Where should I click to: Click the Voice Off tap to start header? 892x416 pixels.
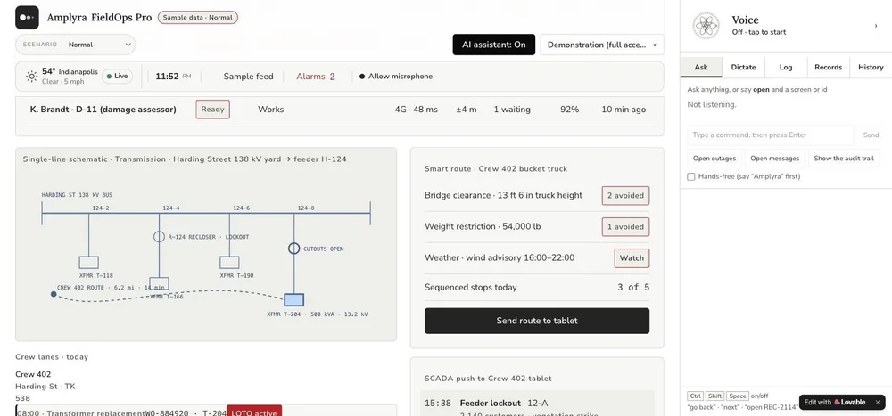coord(786,26)
